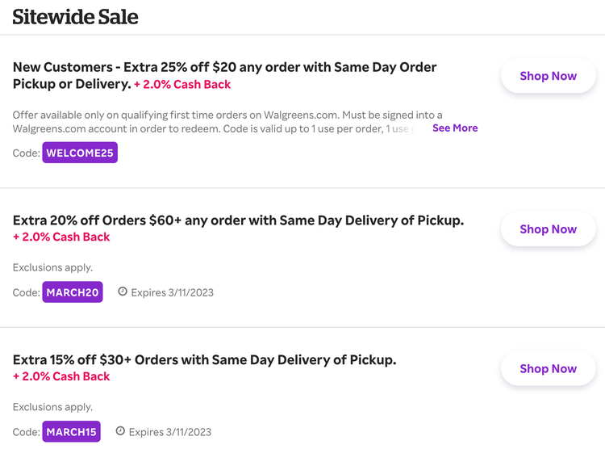Image resolution: width=605 pixels, height=449 pixels.
Task: Click the clock icon beside MARCH15 expiry
Action: [121, 431]
